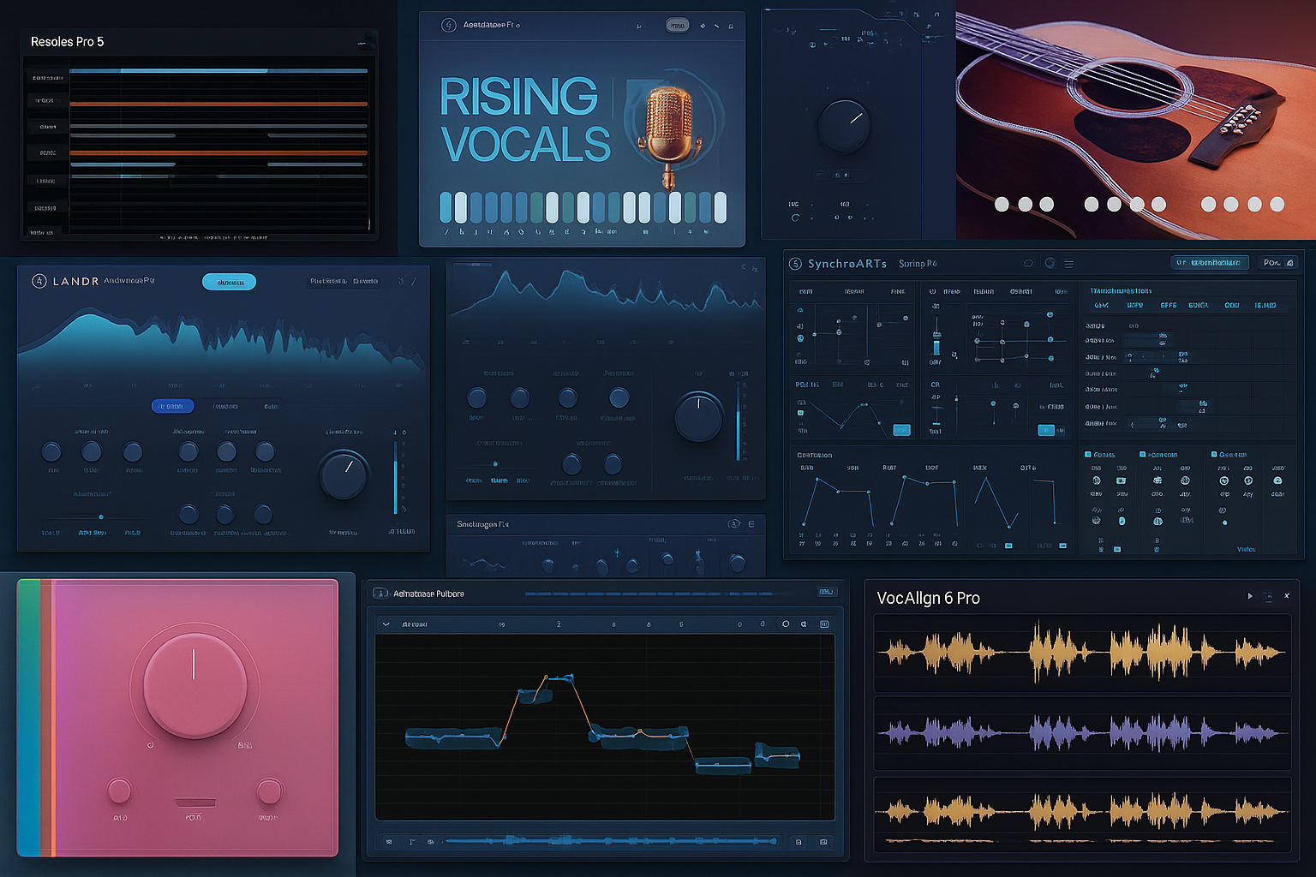Click the big knob in dark panel beside guitar
Viewport: 1316px width, 877px height.
[x=844, y=126]
